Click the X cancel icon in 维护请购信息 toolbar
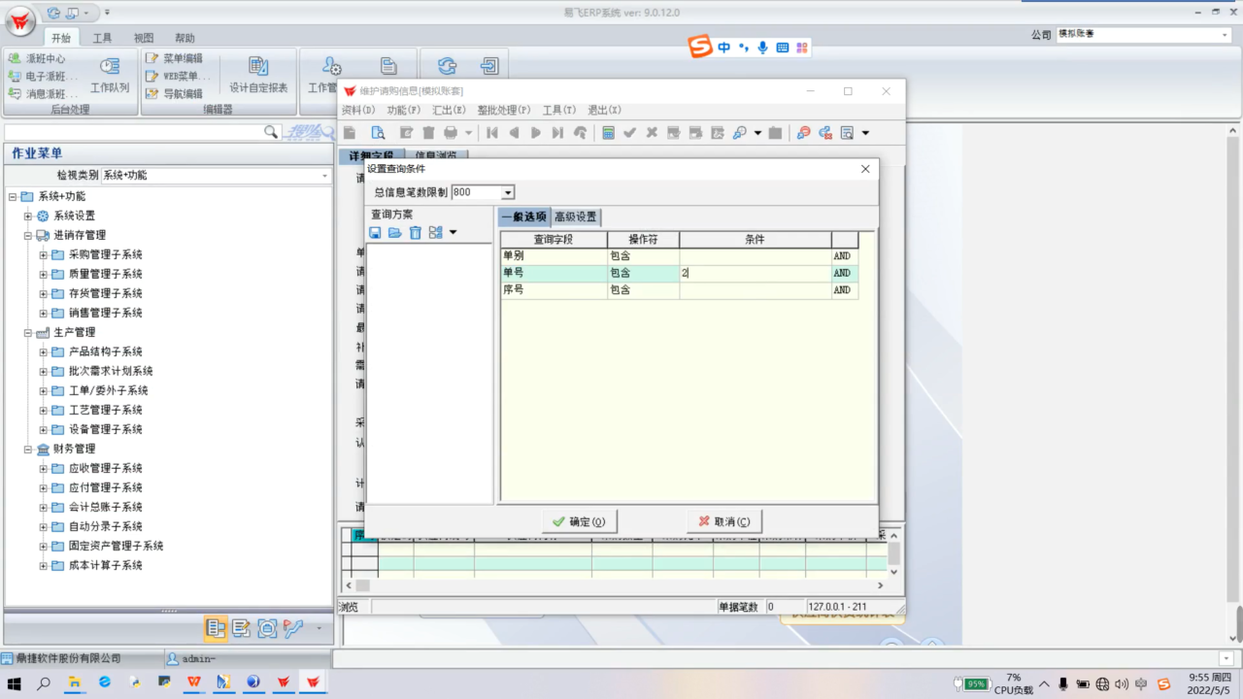 (652, 133)
